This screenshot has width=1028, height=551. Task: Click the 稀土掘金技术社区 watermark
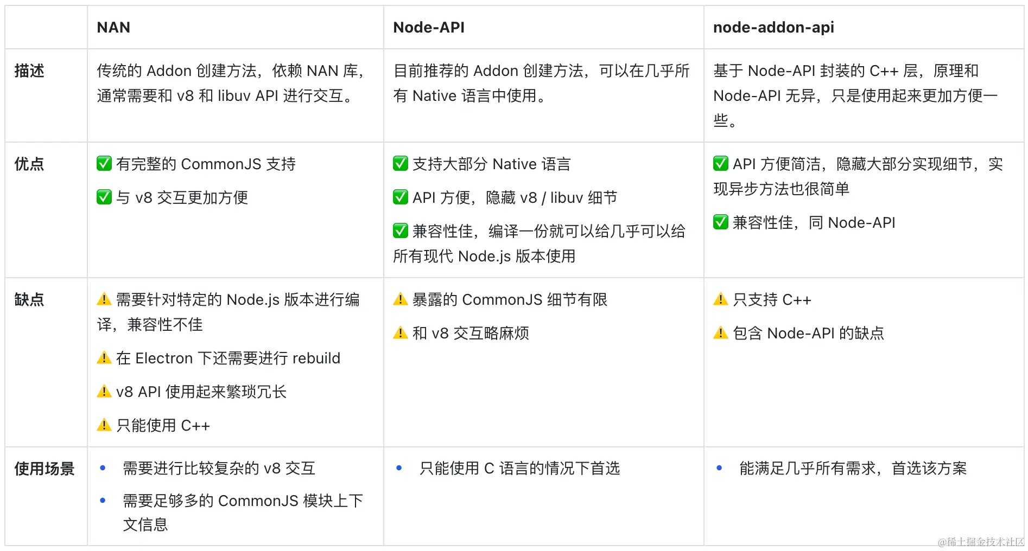[981, 542]
